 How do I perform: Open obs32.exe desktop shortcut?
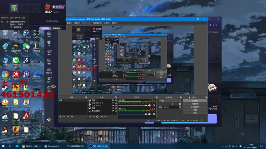click(x=37, y=34)
